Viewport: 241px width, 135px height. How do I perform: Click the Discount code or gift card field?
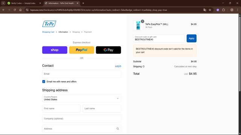159,38
